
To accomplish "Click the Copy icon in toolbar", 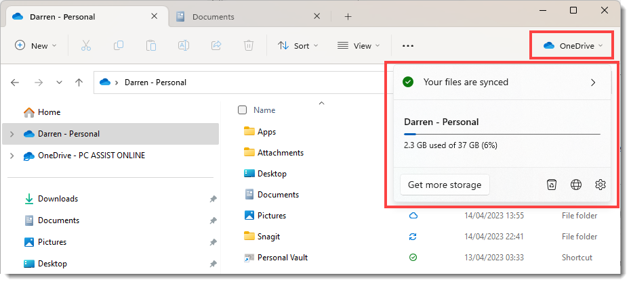I will pyautogui.click(x=119, y=45).
